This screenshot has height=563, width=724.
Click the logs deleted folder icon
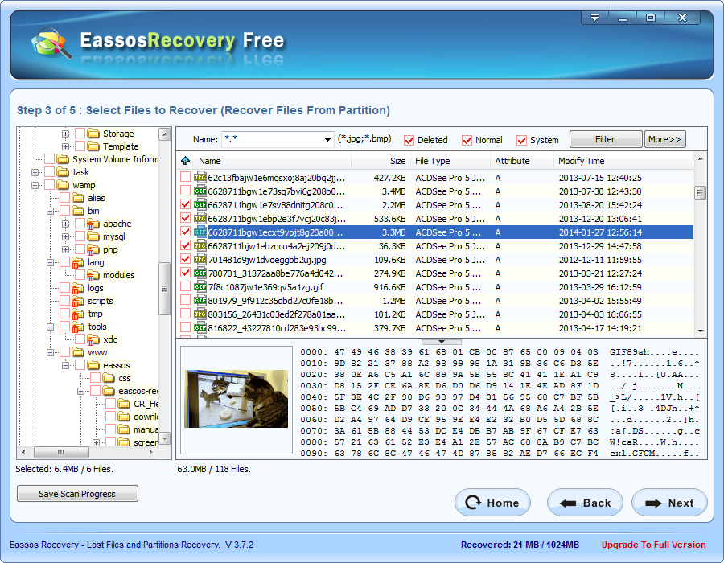pos(78,289)
